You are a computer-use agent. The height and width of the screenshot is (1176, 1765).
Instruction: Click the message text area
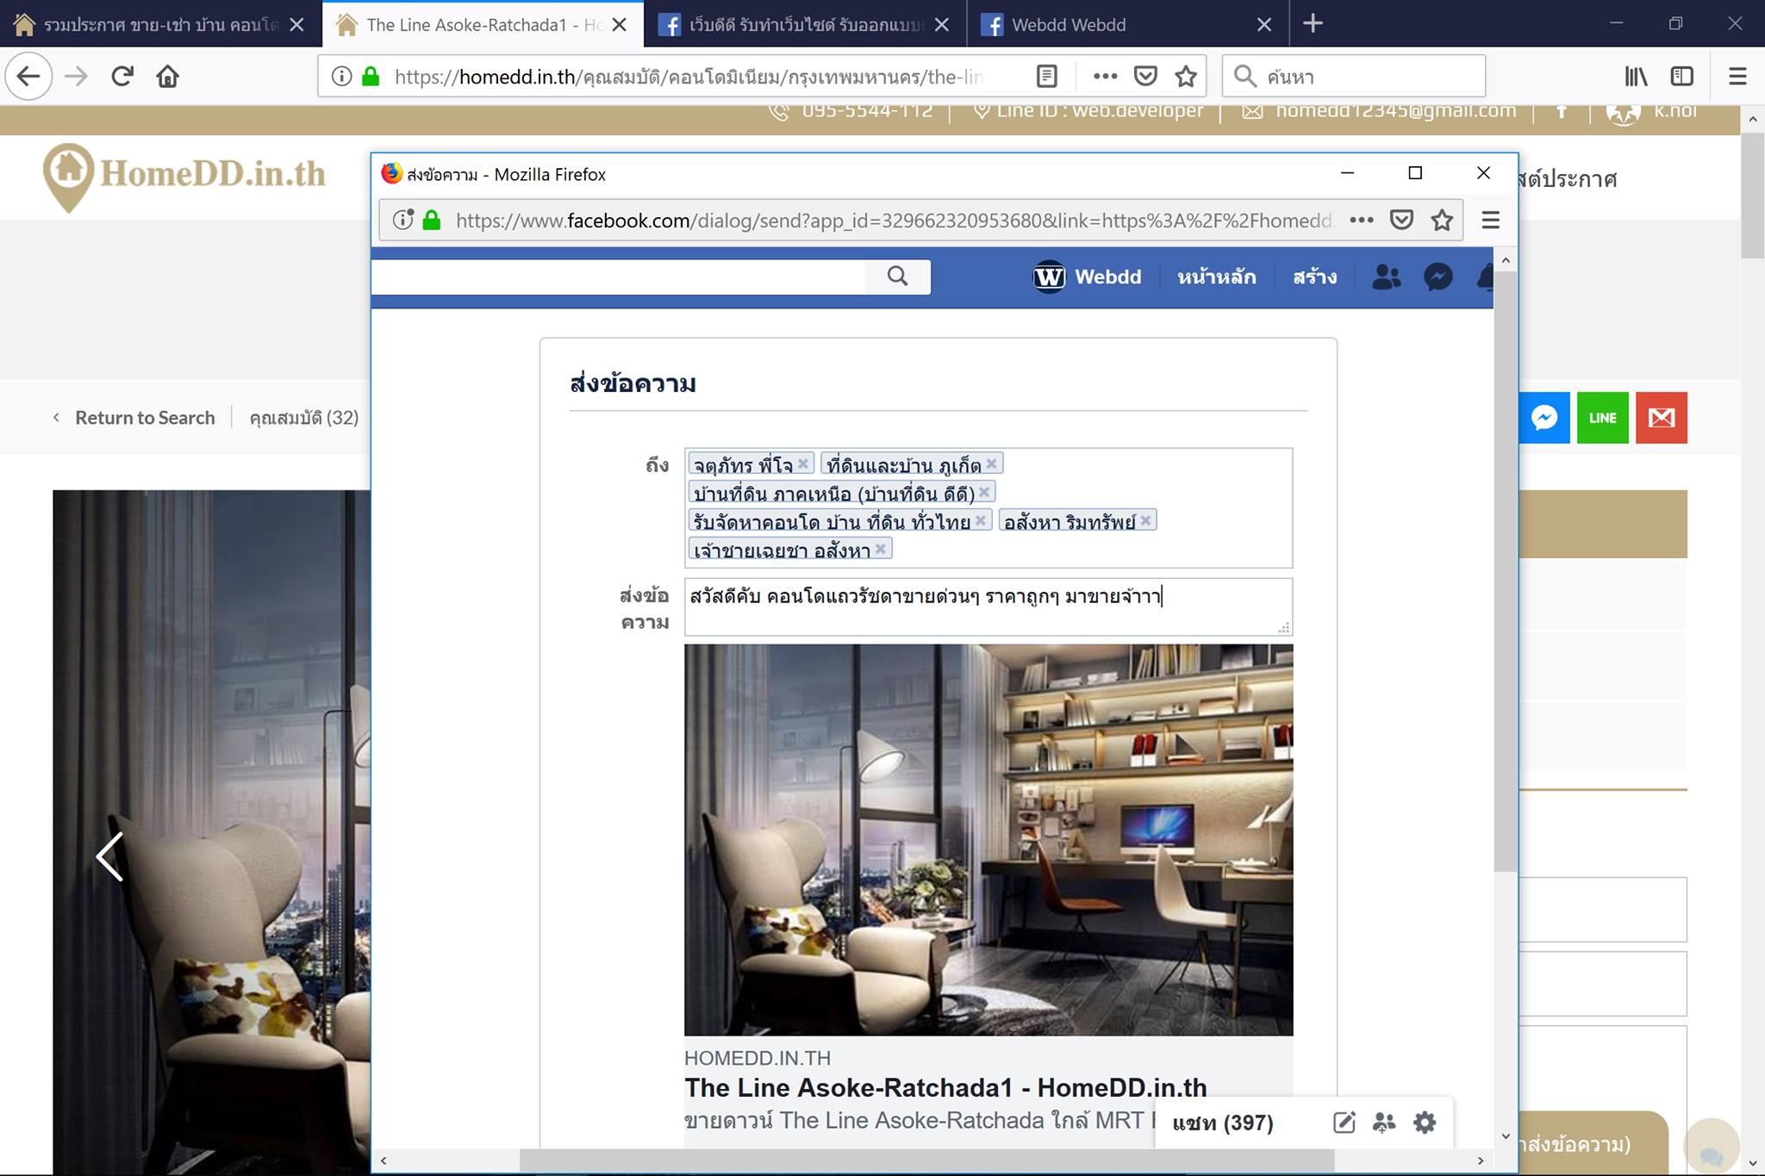[988, 607]
